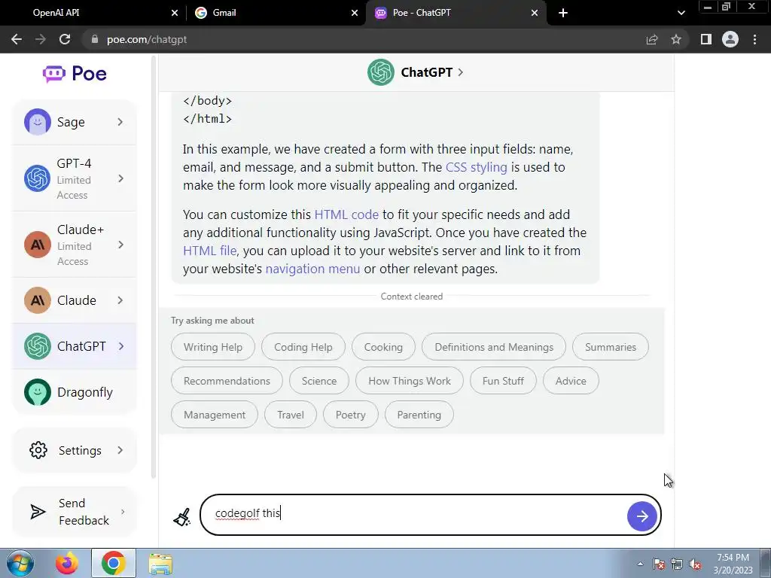
Task: Click the address bar padlock icon
Action: point(94,39)
